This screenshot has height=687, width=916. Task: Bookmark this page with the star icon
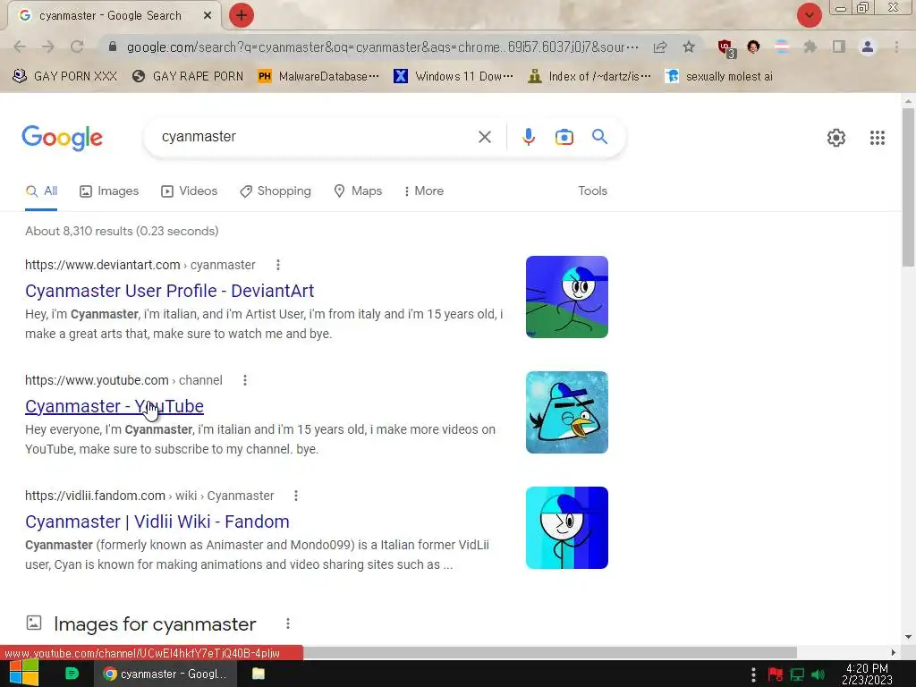pos(689,47)
